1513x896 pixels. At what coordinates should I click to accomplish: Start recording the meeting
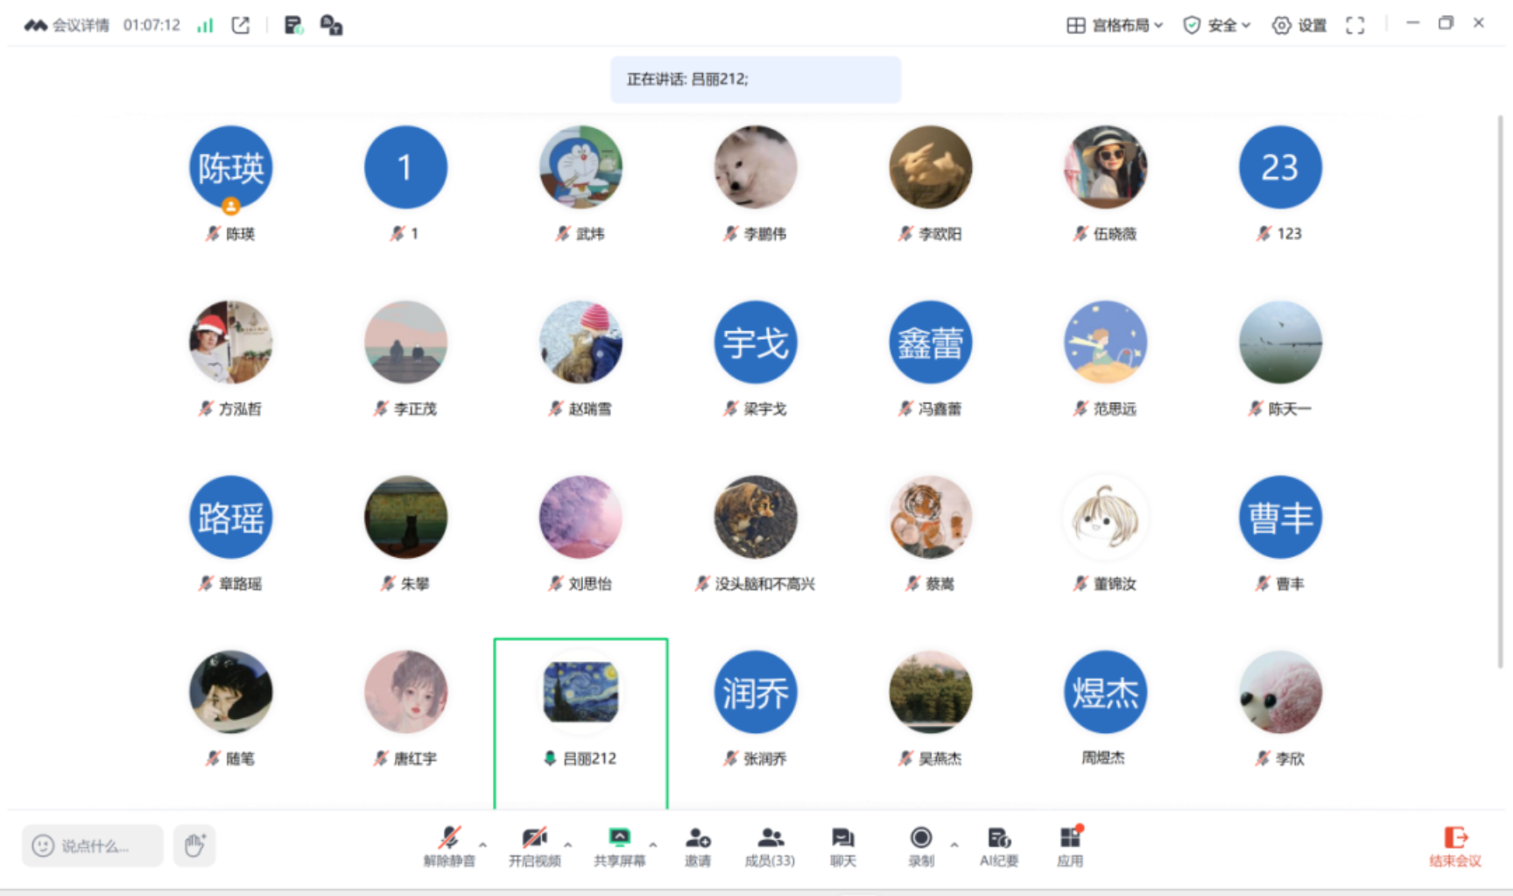click(920, 846)
